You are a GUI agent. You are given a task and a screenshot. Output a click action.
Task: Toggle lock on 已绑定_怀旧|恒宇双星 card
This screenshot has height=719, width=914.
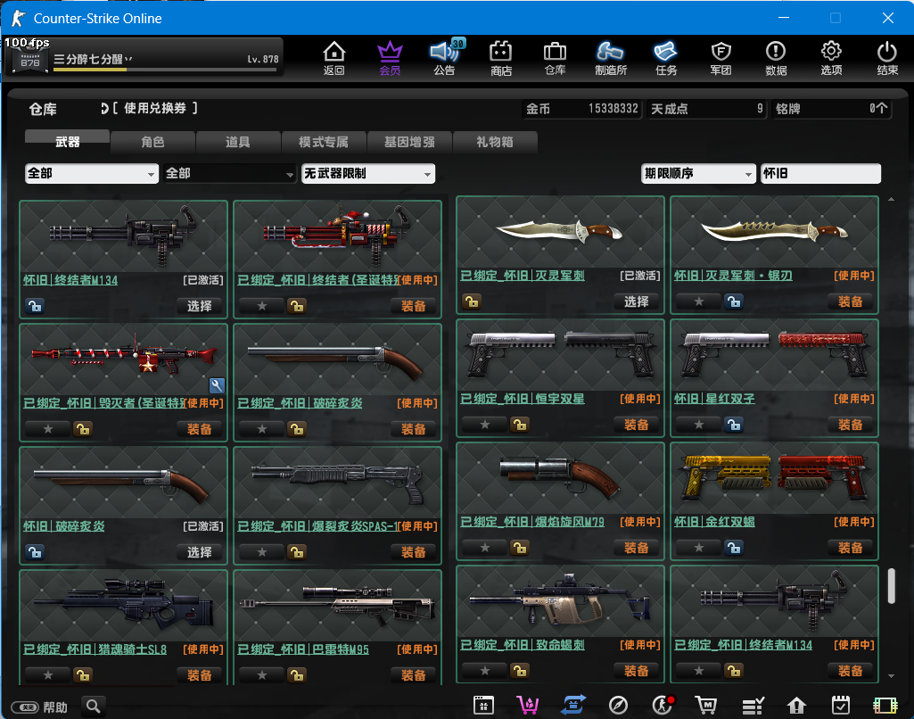519,425
